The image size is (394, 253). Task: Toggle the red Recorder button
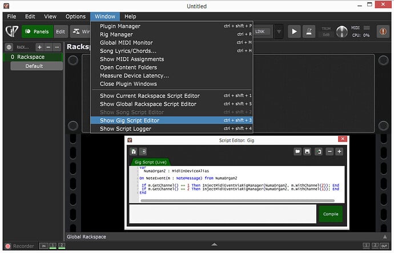tap(8, 246)
